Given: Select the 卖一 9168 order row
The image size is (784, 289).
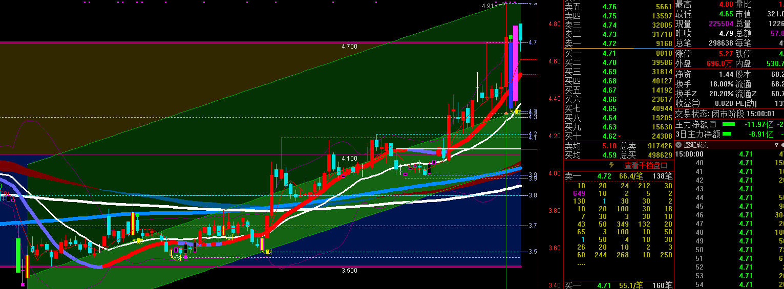Looking at the screenshot, I should 619,43.
